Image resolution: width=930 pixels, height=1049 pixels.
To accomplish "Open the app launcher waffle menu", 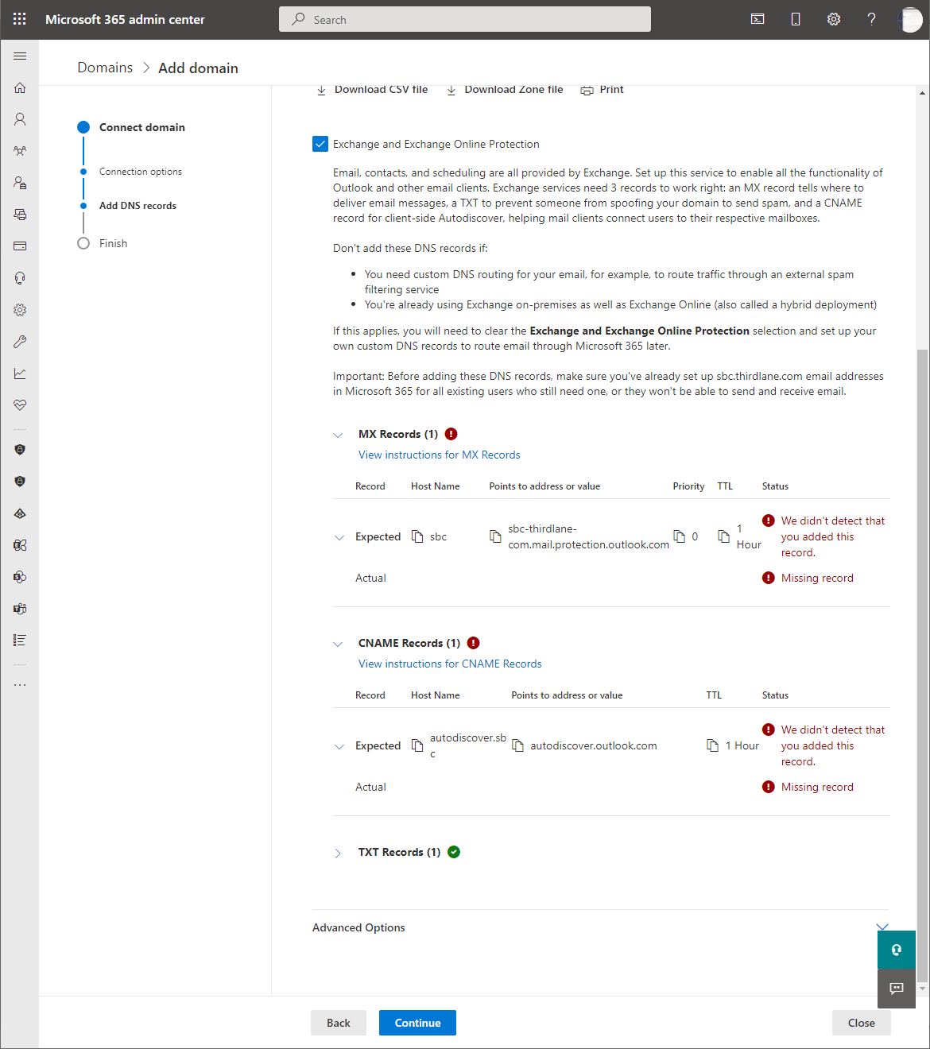I will pos(20,19).
